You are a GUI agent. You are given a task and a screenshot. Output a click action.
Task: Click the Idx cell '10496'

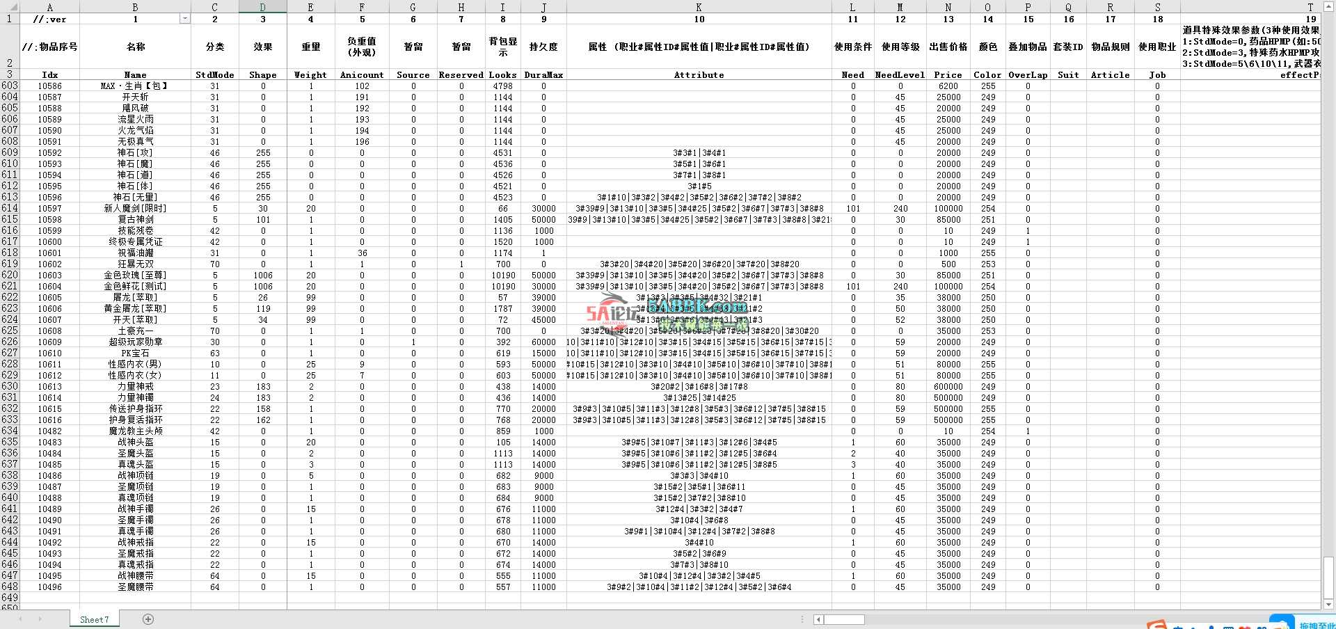click(49, 587)
